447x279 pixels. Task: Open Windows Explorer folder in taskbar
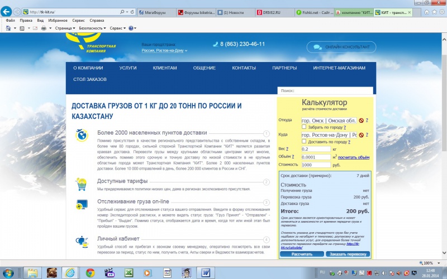[32, 273]
